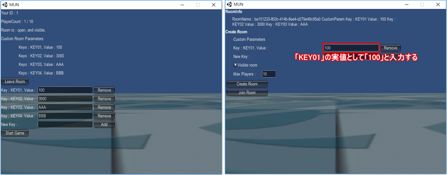Click the Join Room button
The image size is (447, 175).
click(247, 93)
